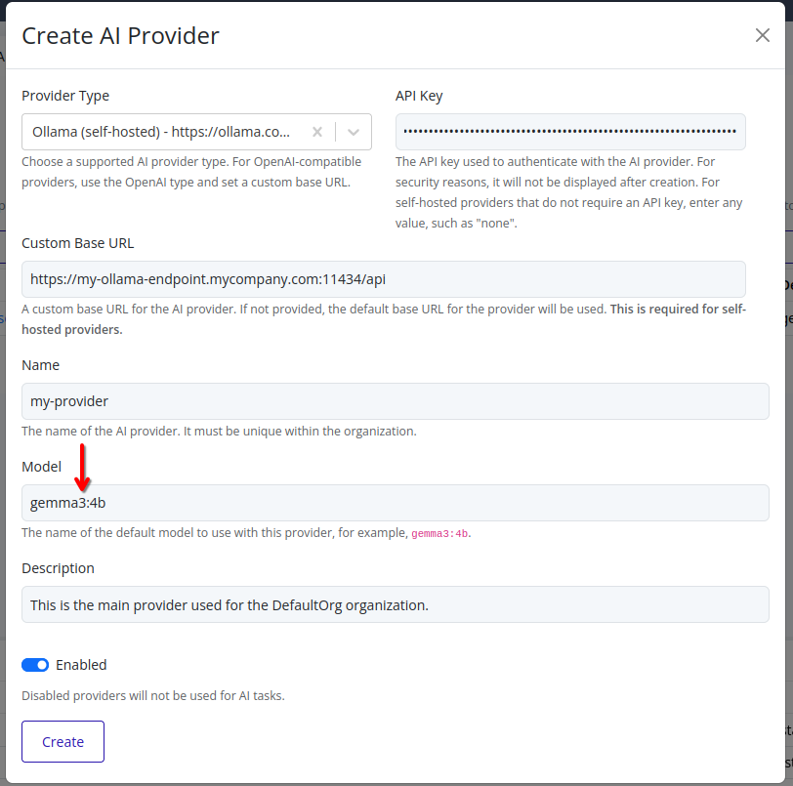Click the Create AI Provider dialog title
This screenshot has width=793, height=786.
(120, 35)
